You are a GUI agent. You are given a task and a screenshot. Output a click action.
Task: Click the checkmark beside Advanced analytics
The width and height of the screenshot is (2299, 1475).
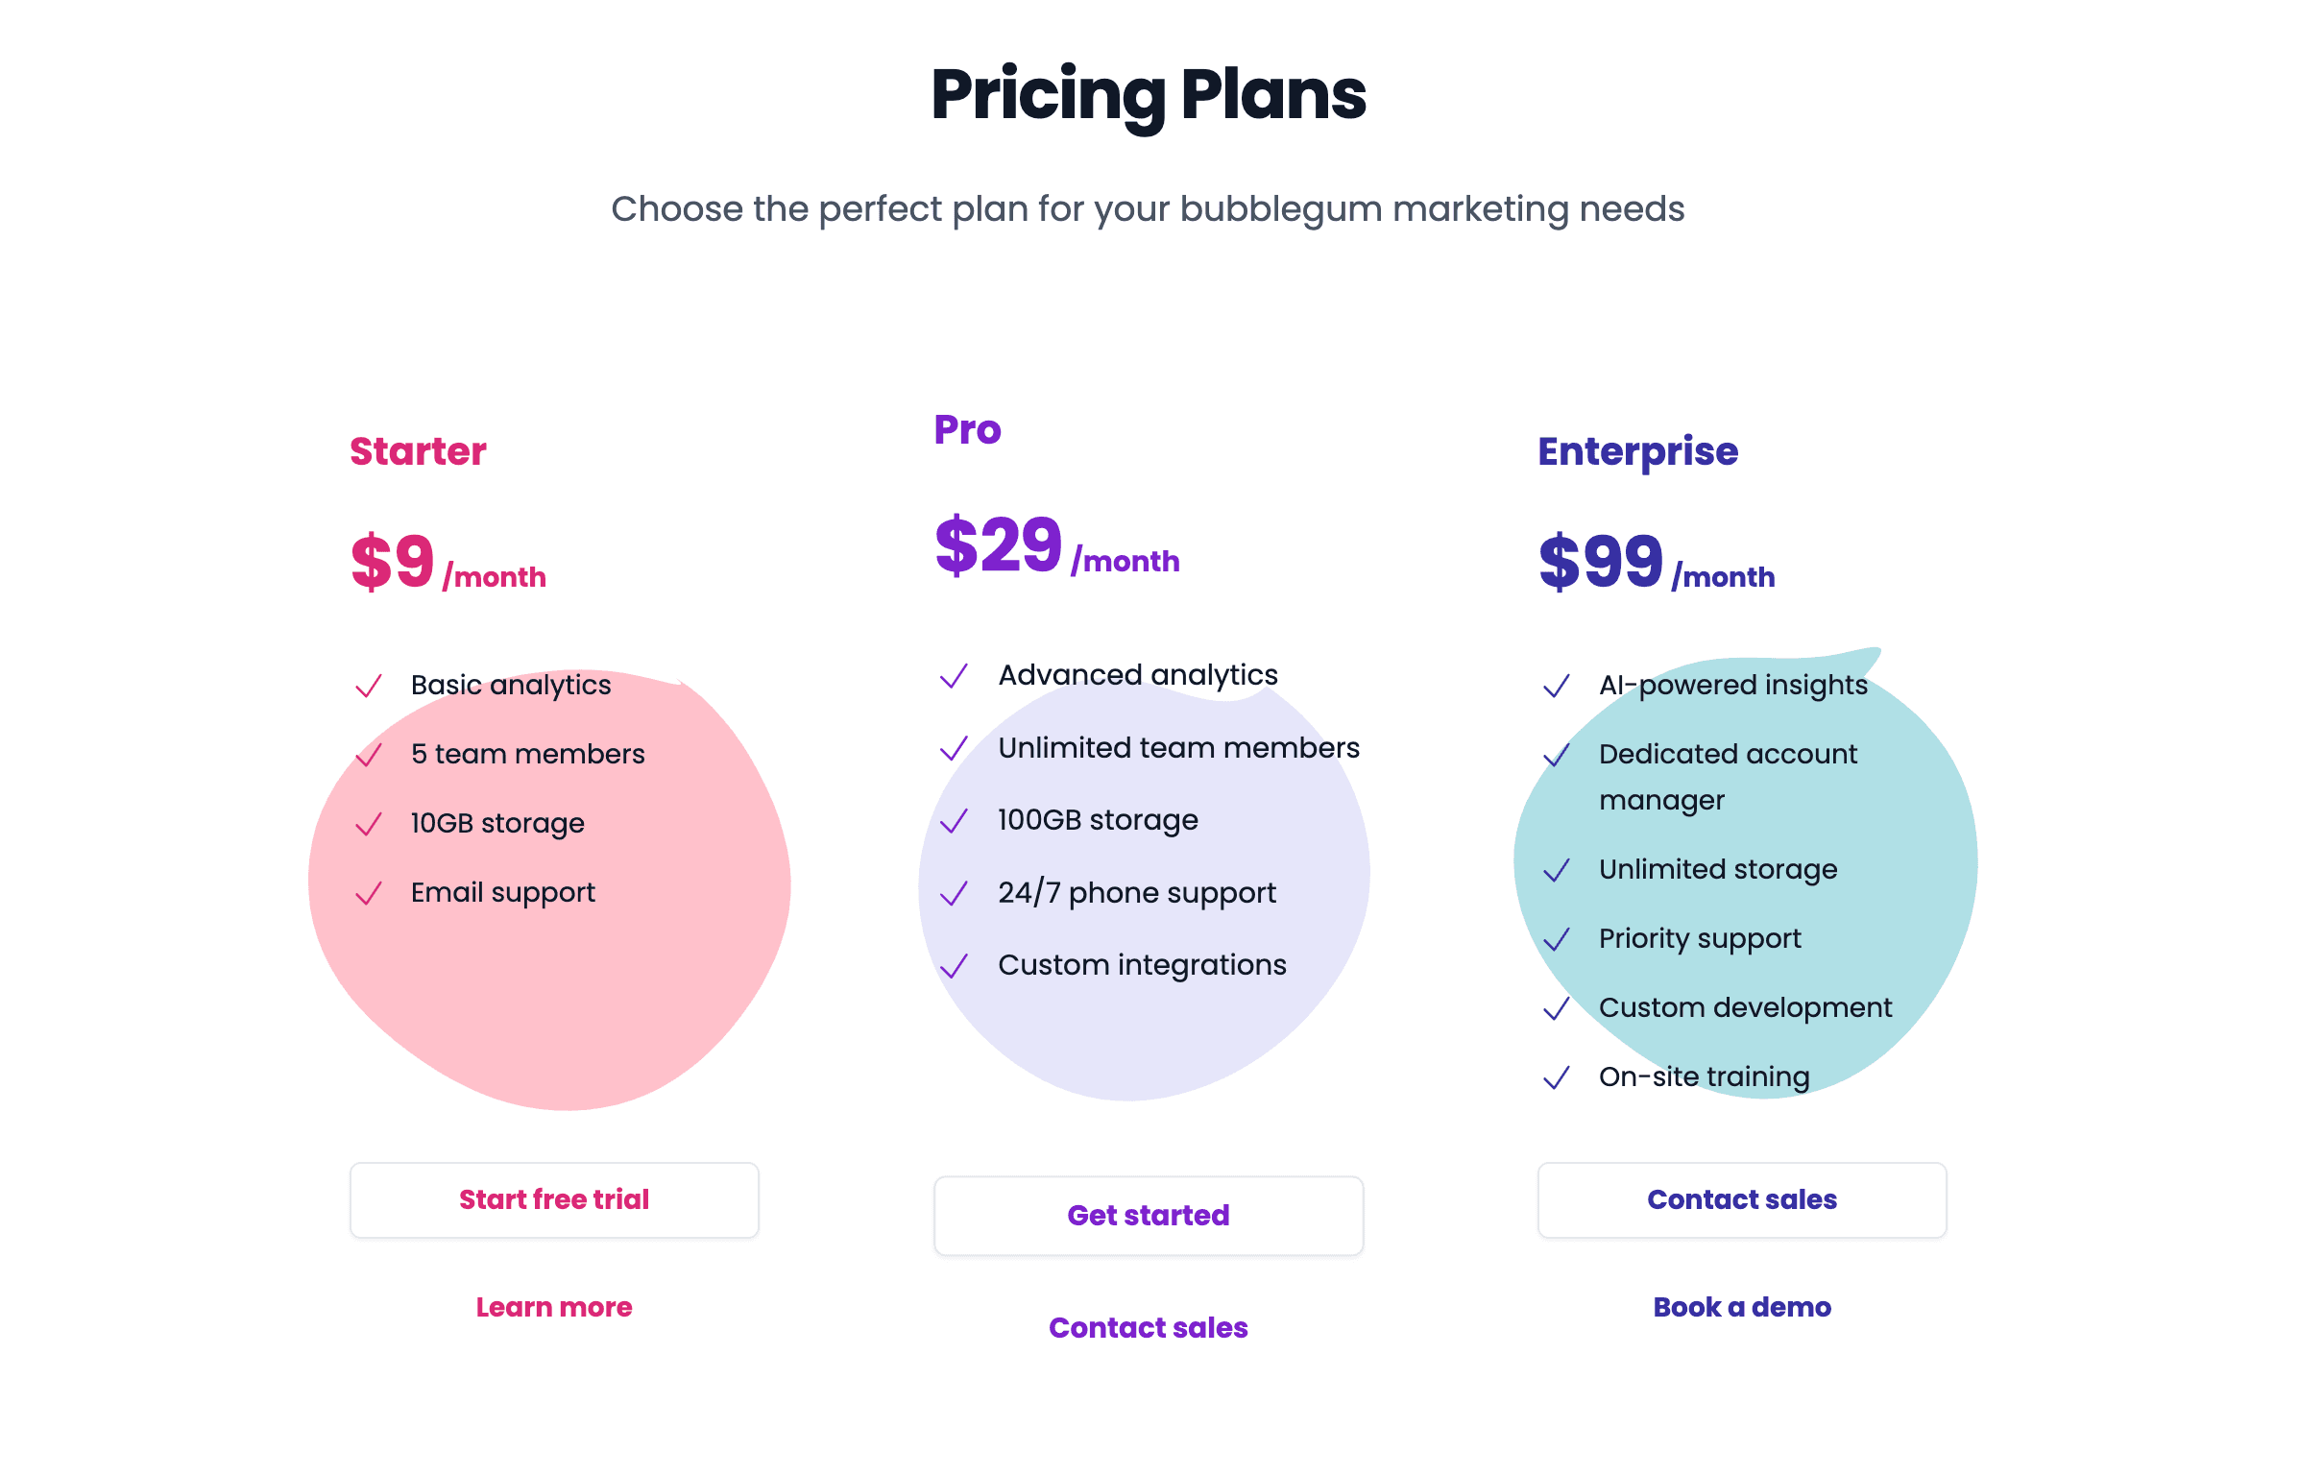coord(955,676)
